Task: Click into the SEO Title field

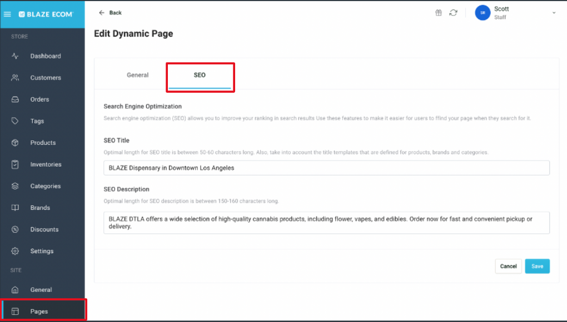Action: click(326, 168)
